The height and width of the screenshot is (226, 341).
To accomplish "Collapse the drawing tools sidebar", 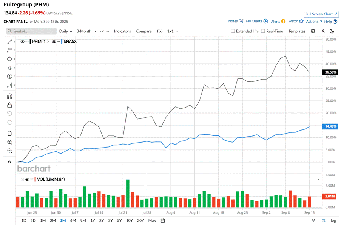I will 9,162.
